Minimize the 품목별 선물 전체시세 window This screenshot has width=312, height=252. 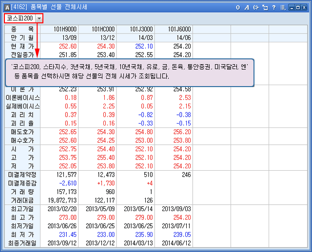click(291, 8)
